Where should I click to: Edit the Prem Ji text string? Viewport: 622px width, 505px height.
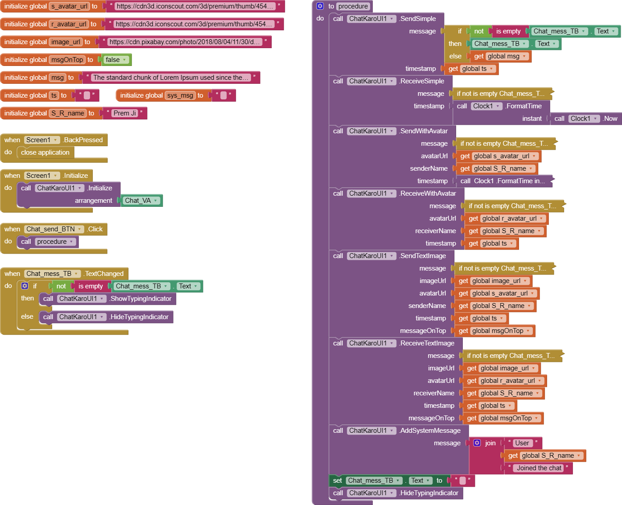point(125,113)
